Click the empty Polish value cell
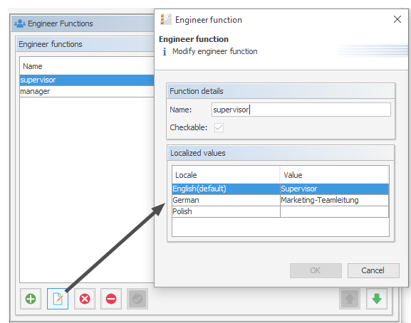 pos(334,211)
